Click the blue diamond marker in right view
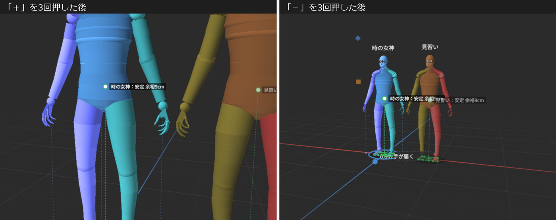This screenshot has width=556, height=220. pos(358,38)
